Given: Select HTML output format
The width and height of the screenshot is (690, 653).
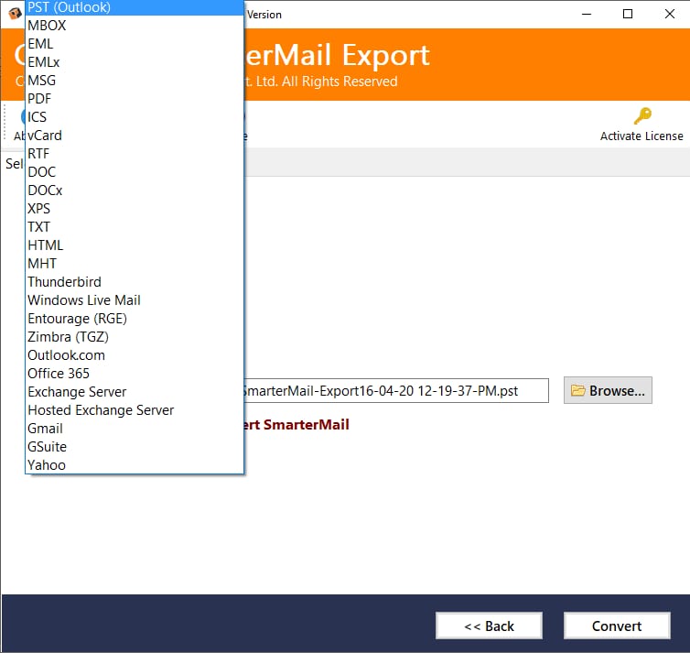Looking at the screenshot, I should pos(135,245).
